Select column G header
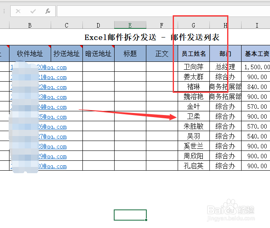270x228 pixels. [194, 25]
